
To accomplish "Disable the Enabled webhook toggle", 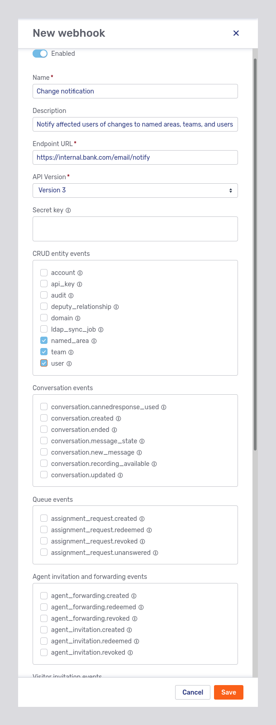I will (40, 54).
